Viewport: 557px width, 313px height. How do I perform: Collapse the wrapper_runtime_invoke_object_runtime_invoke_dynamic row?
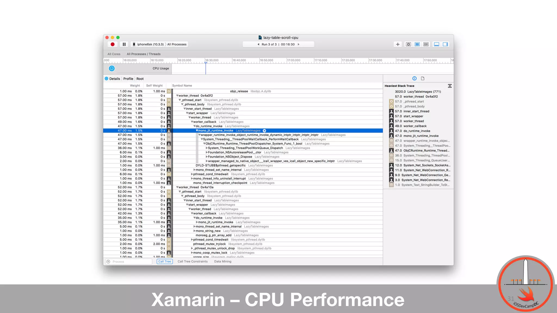coord(199,135)
